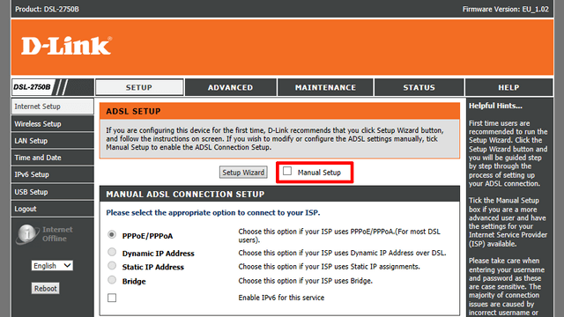
Task: Open the STATUS tab
Action: (419, 87)
